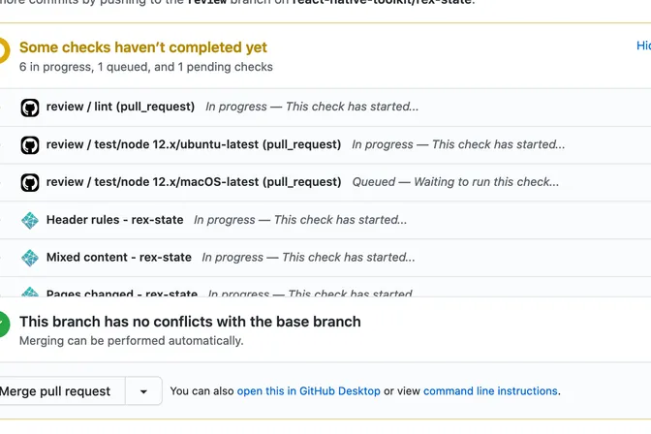Click the yellow pending status circle icon
Screen dimensions: 651x434
point(3,50)
